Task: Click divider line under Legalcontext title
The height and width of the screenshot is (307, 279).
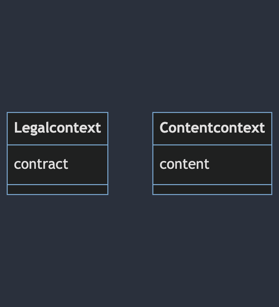Action: [x=57, y=145]
